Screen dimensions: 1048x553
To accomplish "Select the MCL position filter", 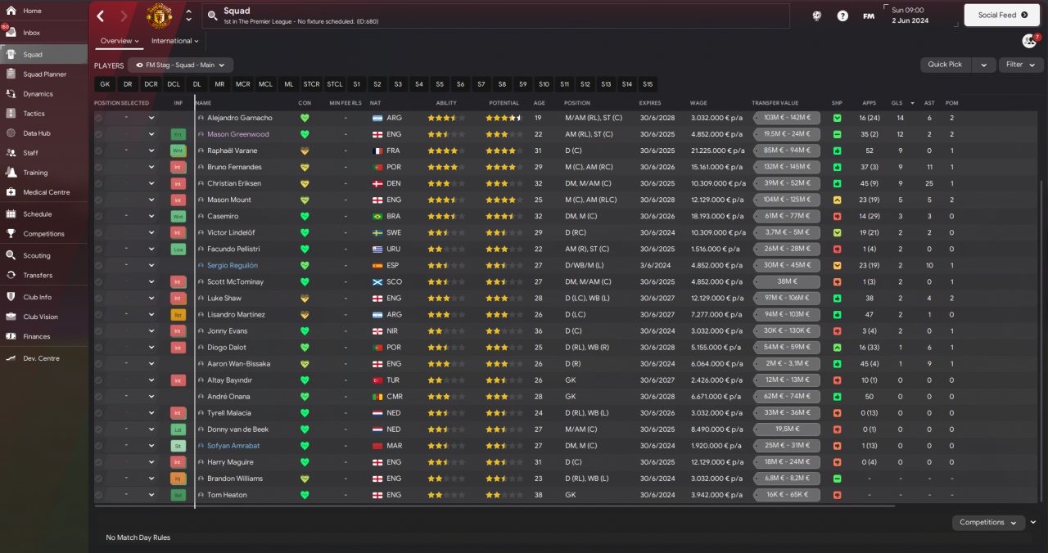I will coord(265,84).
